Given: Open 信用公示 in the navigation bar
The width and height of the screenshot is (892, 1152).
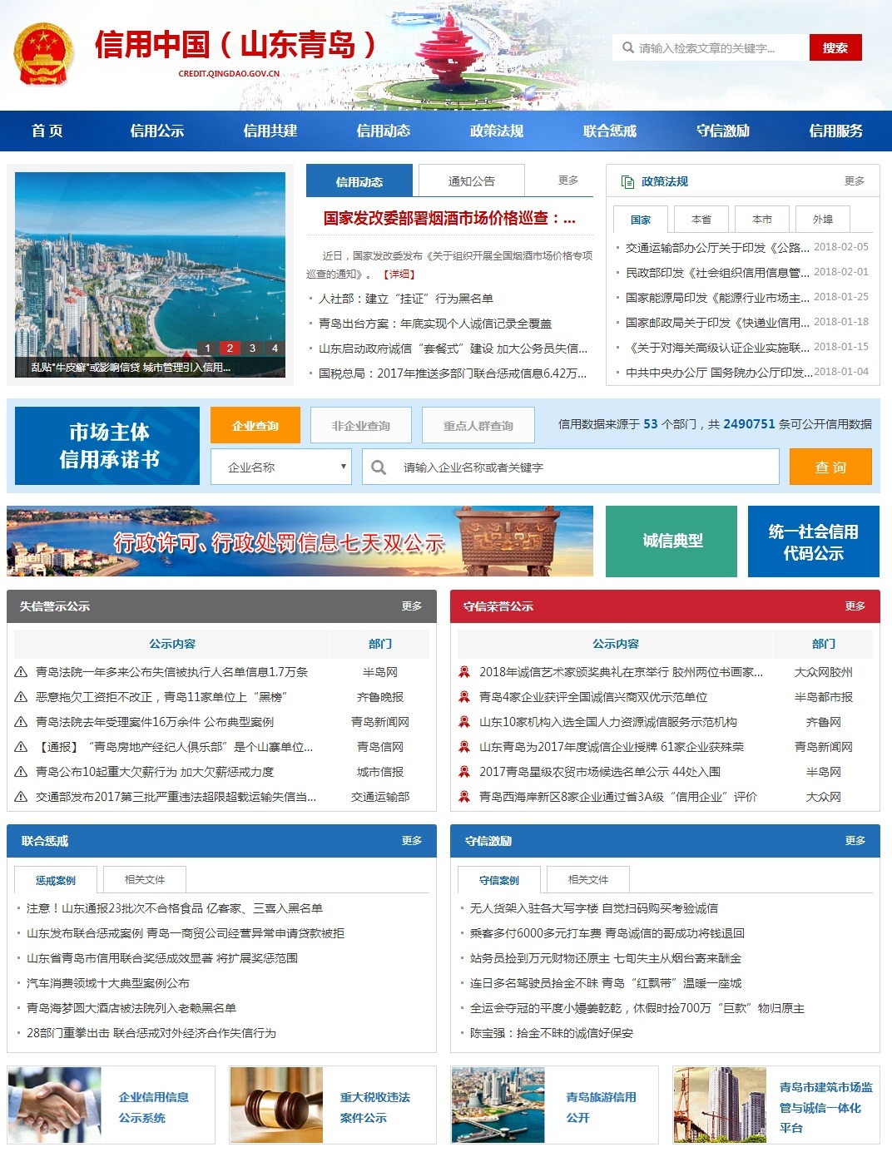Looking at the screenshot, I should point(156,131).
